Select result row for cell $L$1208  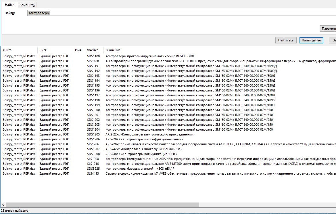pos(168,159)
